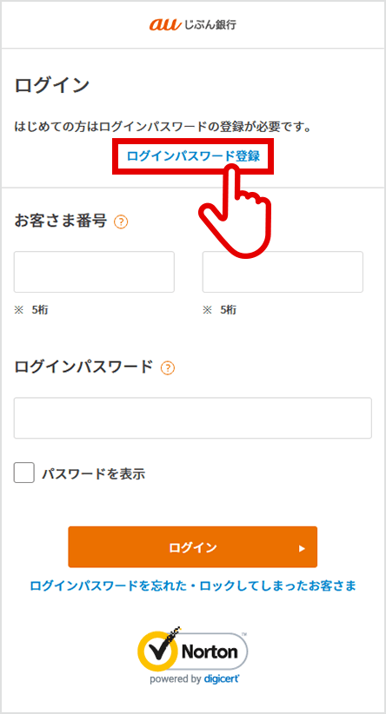Click the au じぶん銀行 logo
Screen dimensions: 386x714
click(x=193, y=24)
